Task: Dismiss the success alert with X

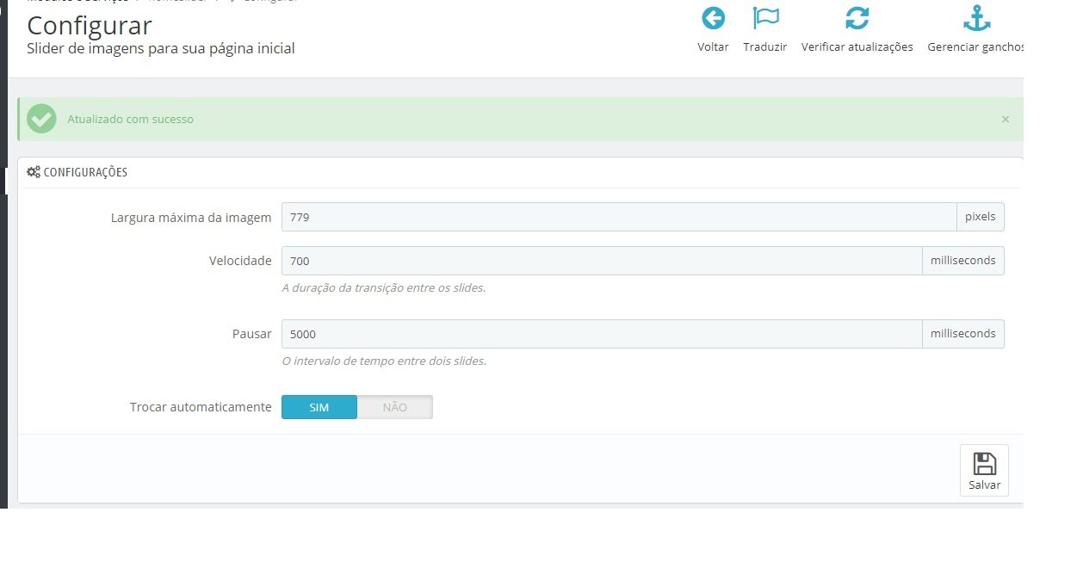Action: pyautogui.click(x=1005, y=120)
